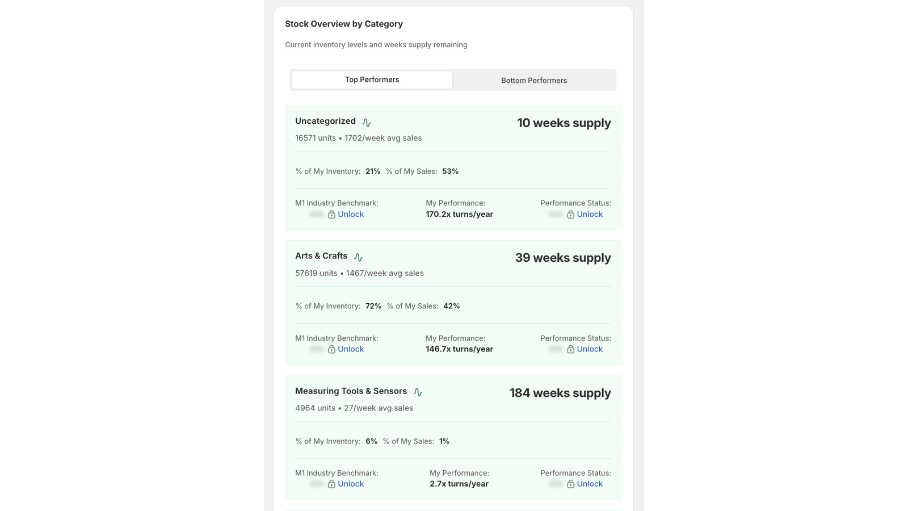Click the lock icon beside Arts & Crafts benchmark

tap(331, 349)
